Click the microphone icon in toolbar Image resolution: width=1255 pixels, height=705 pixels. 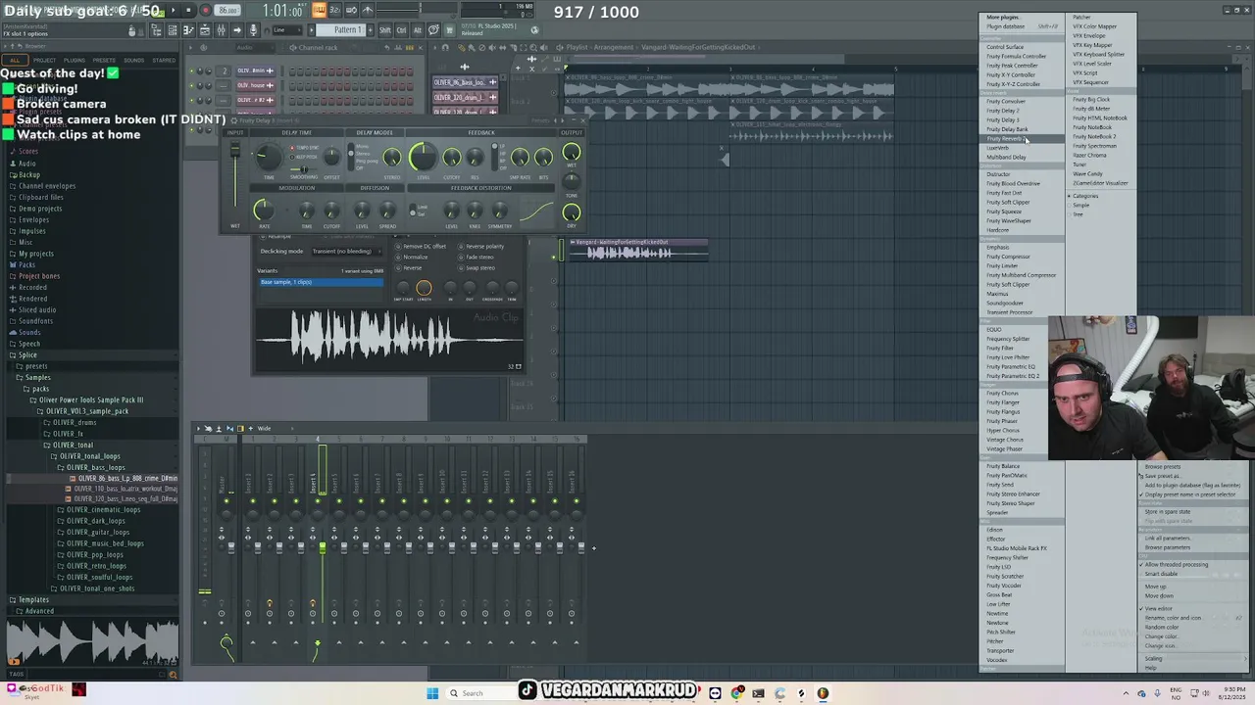point(253,30)
